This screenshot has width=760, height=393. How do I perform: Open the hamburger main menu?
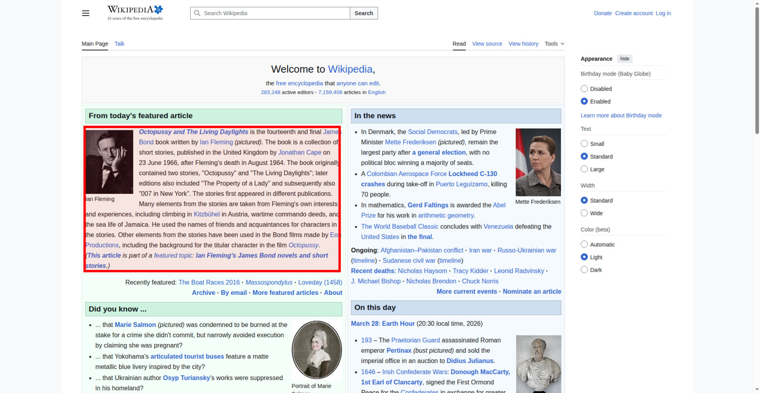pos(85,13)
